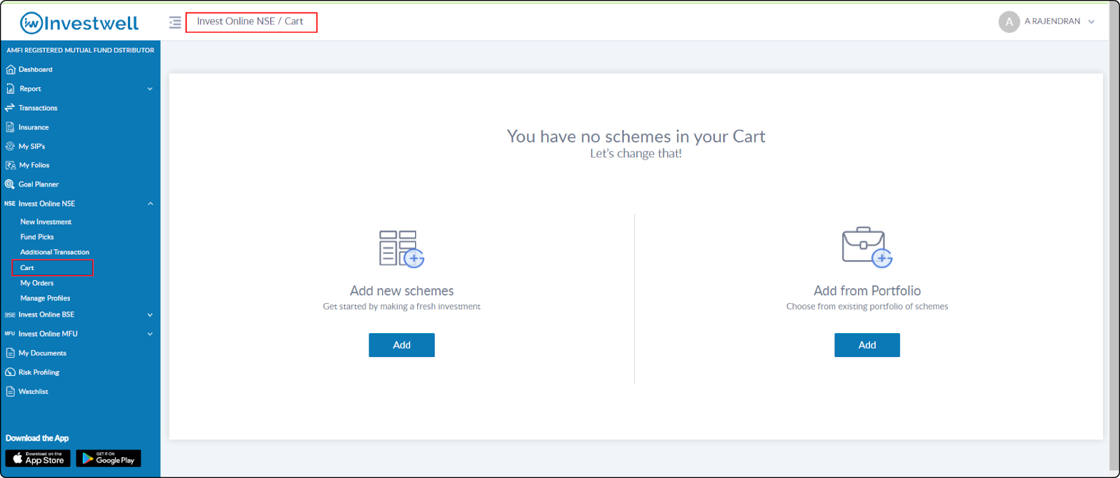Select Cart submenu item
Viewport: 1120px width, 478px height.
[x=52, y=267]
